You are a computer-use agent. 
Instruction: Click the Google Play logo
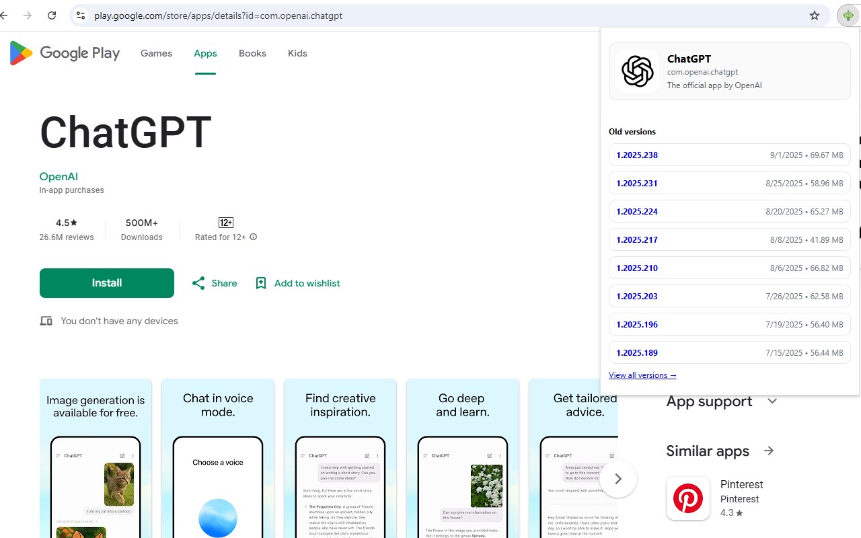click(x=65, y=53)
